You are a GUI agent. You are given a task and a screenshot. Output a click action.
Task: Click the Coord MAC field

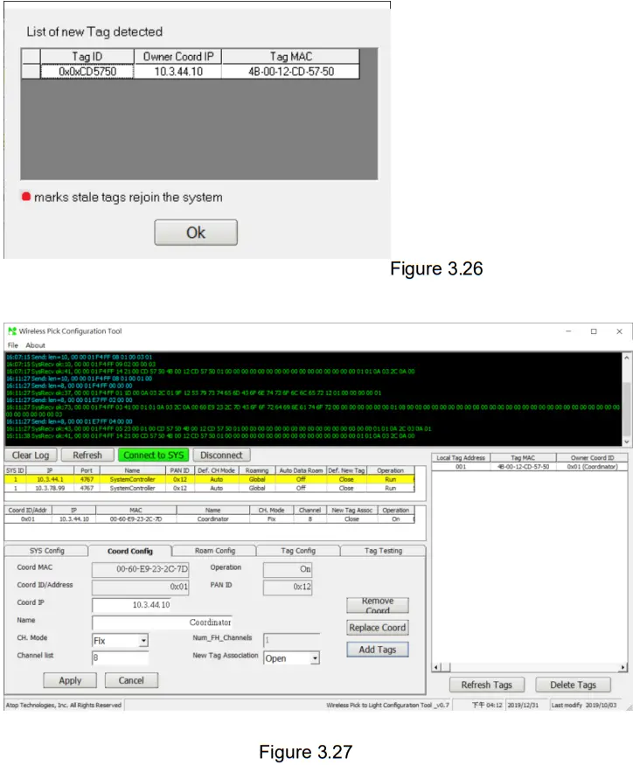[x=141, y=569]
